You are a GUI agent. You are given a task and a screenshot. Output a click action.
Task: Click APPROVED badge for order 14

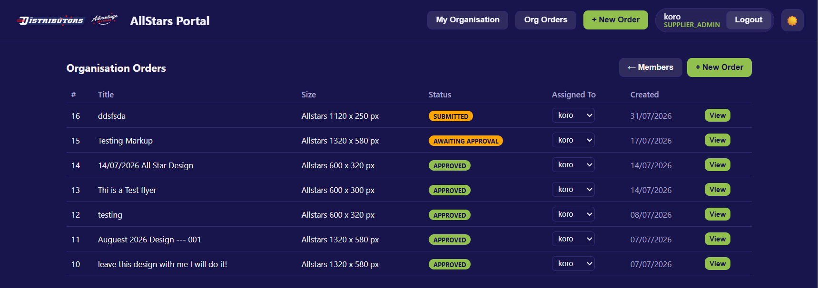tap(450, 166)
